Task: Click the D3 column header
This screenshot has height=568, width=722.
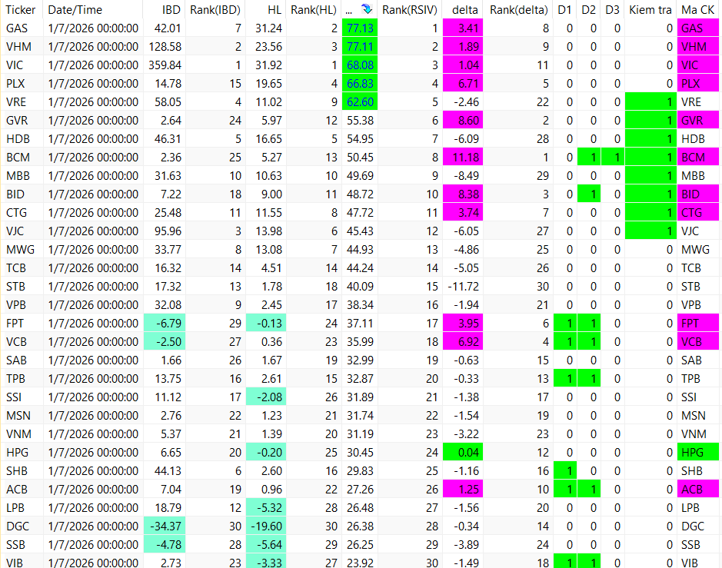Action: pyautogui.click(x=612, y=10)
